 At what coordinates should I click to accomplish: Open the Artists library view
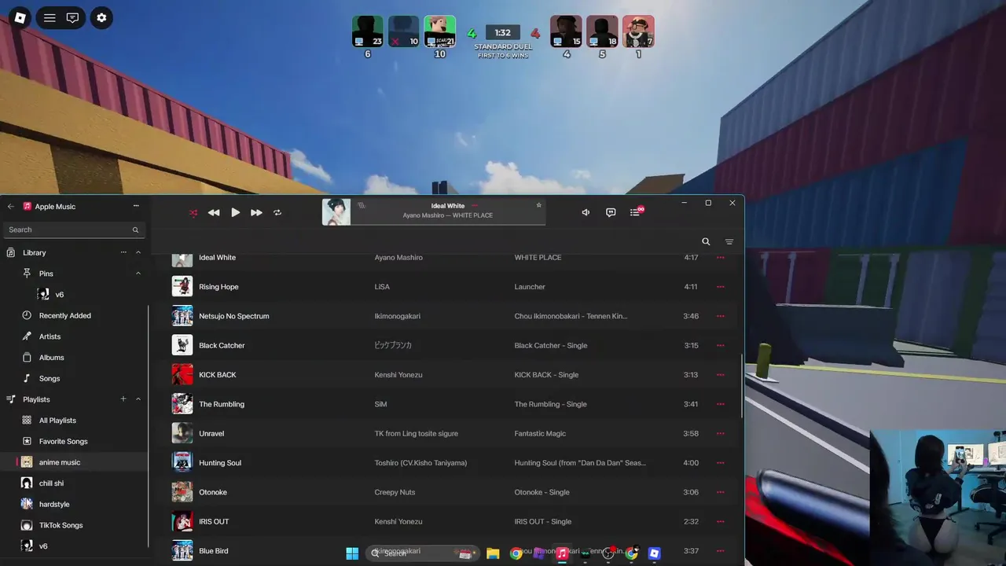pos(50,336)
